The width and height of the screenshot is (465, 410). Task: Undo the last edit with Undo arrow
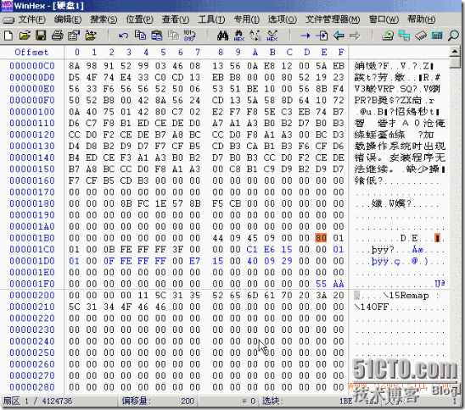tap(123, 36)
